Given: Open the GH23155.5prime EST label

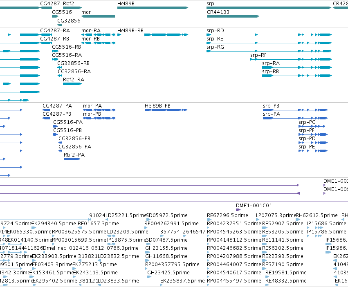Looking at the screenshot, I should 166,248.
